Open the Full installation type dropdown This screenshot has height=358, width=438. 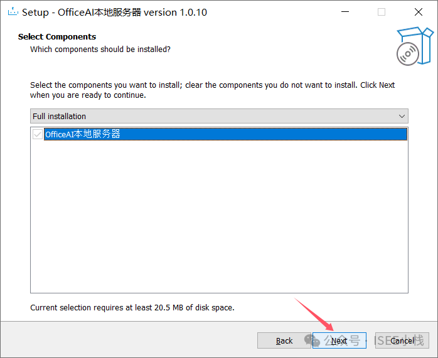point(219,116)
